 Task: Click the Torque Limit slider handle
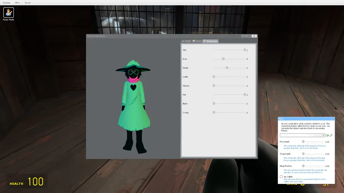303,154
